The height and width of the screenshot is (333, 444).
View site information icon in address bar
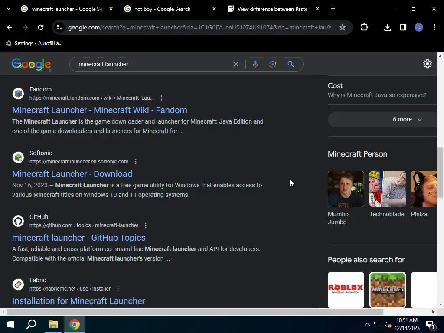pyautogui.click(x=59, y=27)
